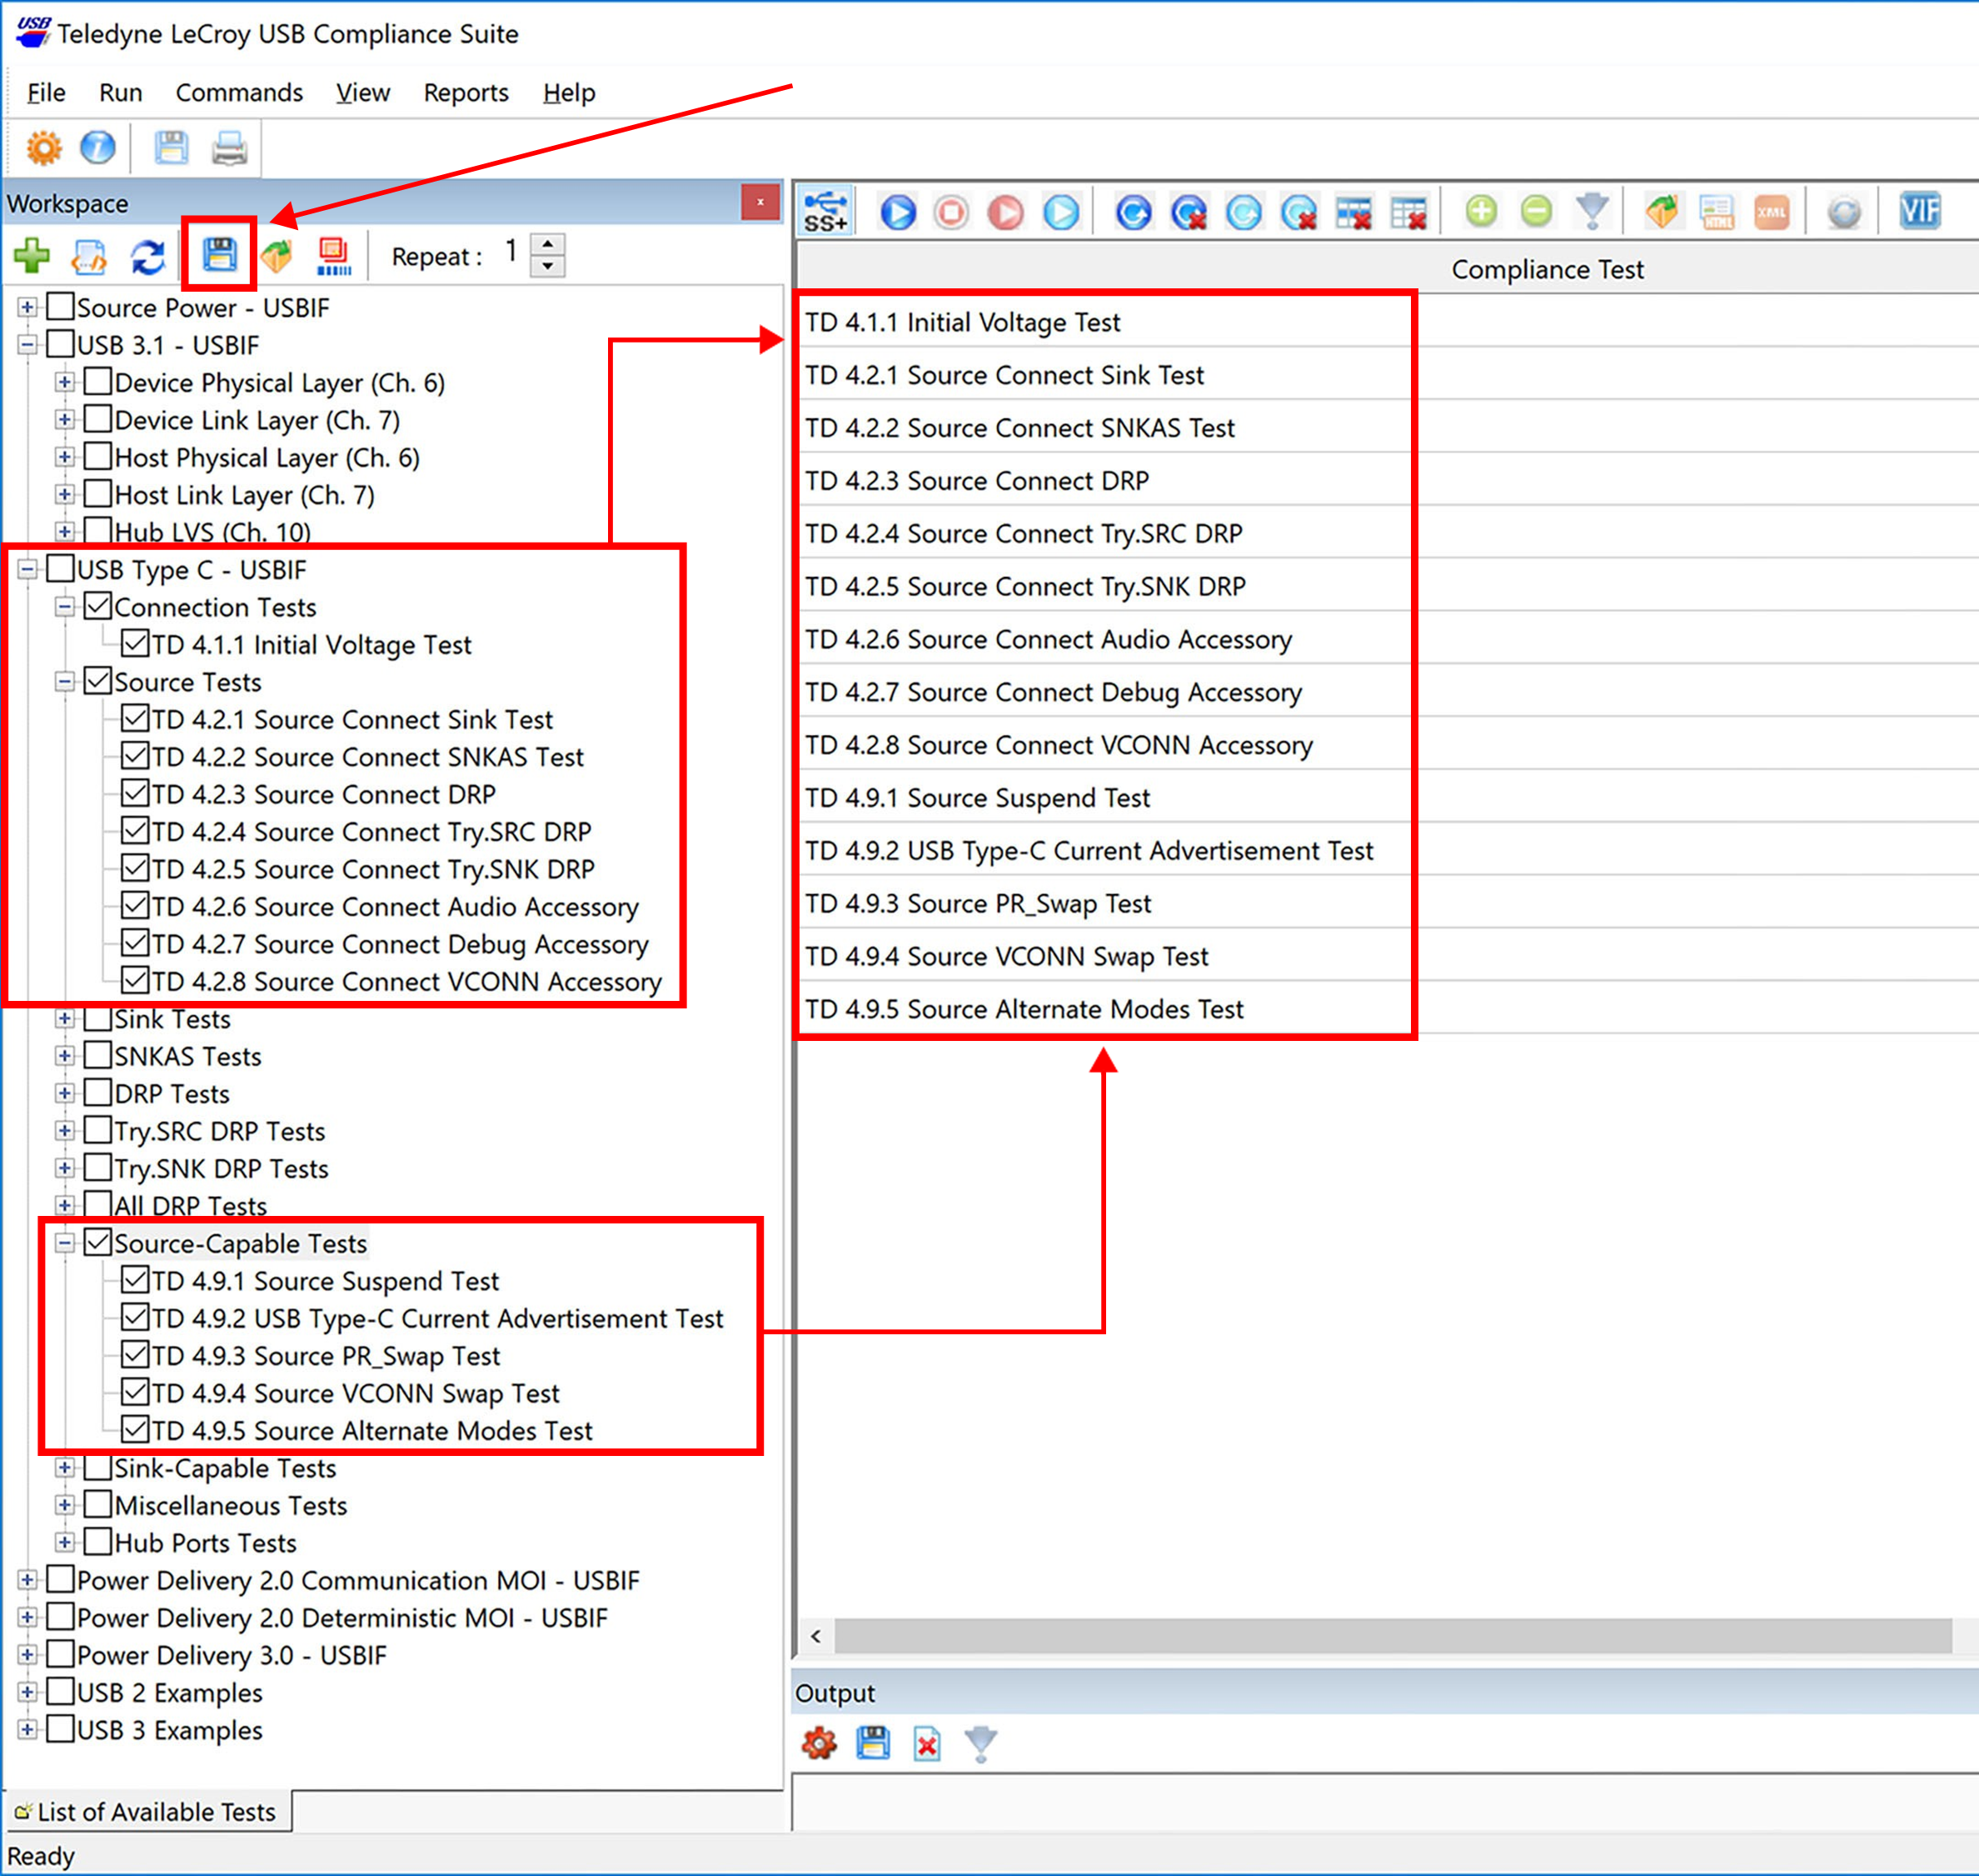This screenshot has width=1979, height=1876.
Task: Open the File menu
Action: pos(46,93)
